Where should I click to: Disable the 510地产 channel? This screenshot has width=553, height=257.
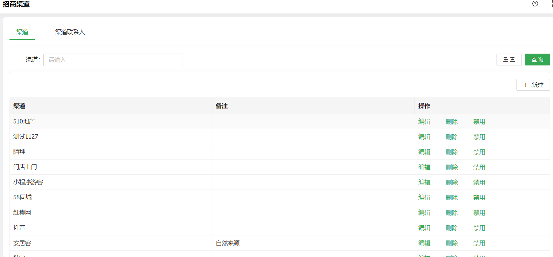(479, 122)
